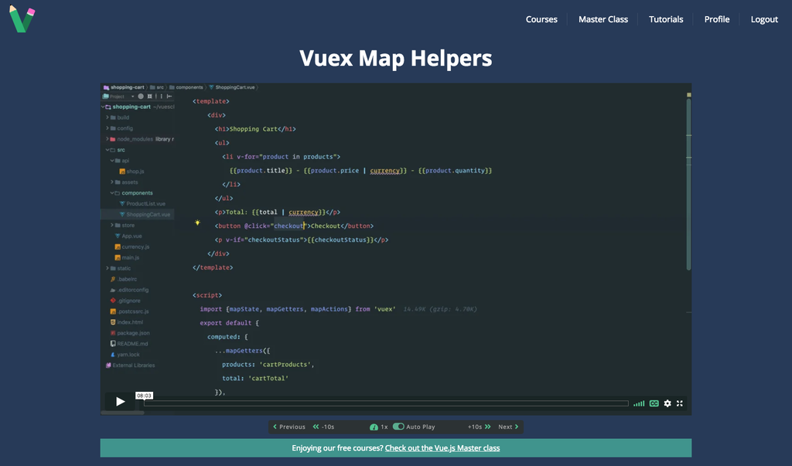The width and height of the screenshot is (792, 466).
Task: Collapse the components folder
Action: [111, 193]
